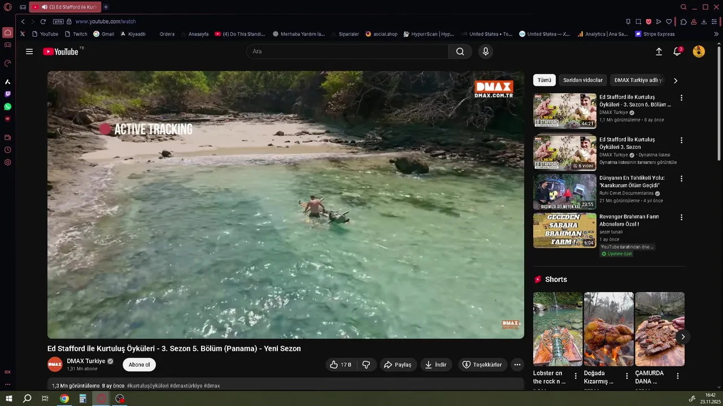The image size is (723, 406).
Task: Reload the current page
Action: pos(43,21)
